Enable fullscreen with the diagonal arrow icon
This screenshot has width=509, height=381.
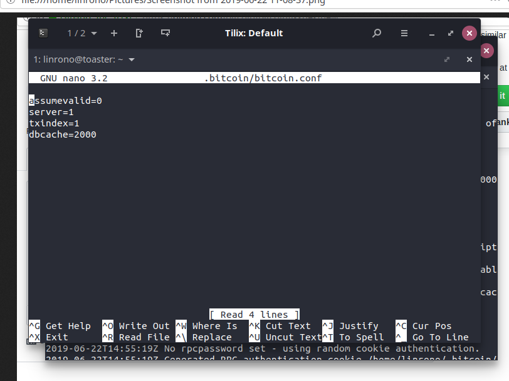tap(449, 33)
